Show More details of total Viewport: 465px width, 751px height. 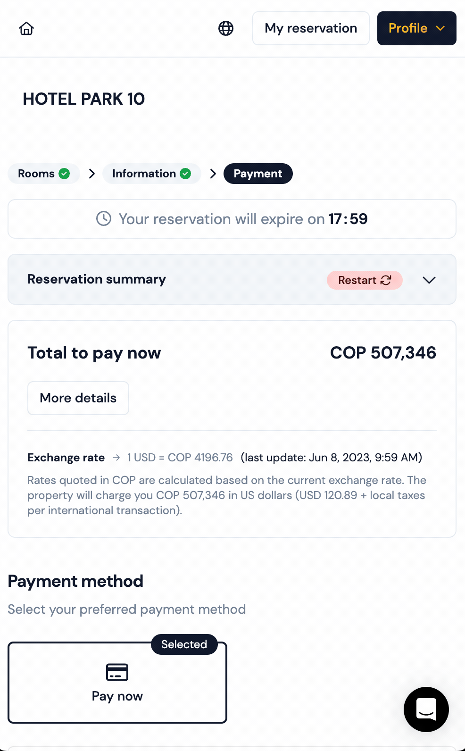[x=78, y=398]
